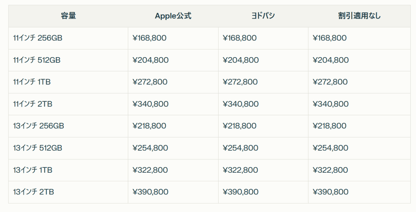Click 割引適用なし price for 11インチ 1TB
The image size is (416, 212).
point(330,82)
